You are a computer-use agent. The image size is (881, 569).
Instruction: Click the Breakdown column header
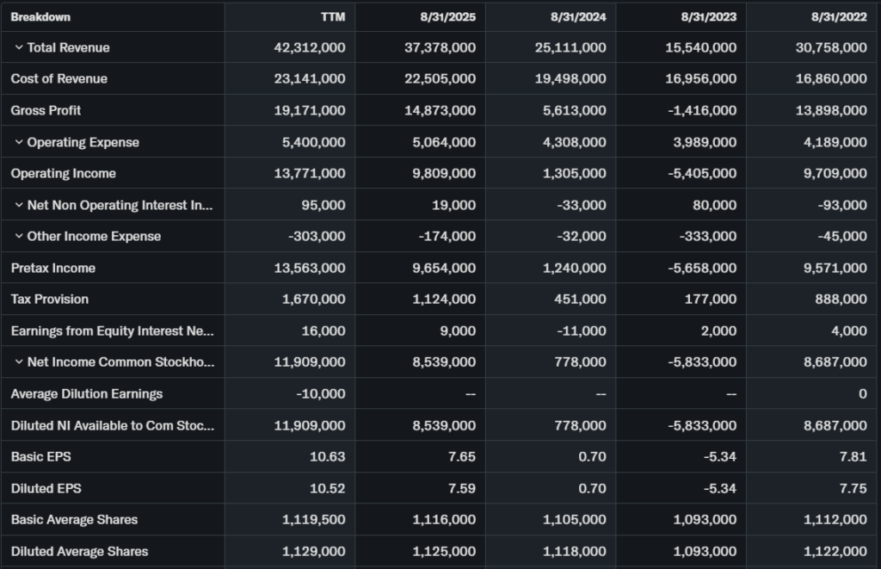(40, 16)
